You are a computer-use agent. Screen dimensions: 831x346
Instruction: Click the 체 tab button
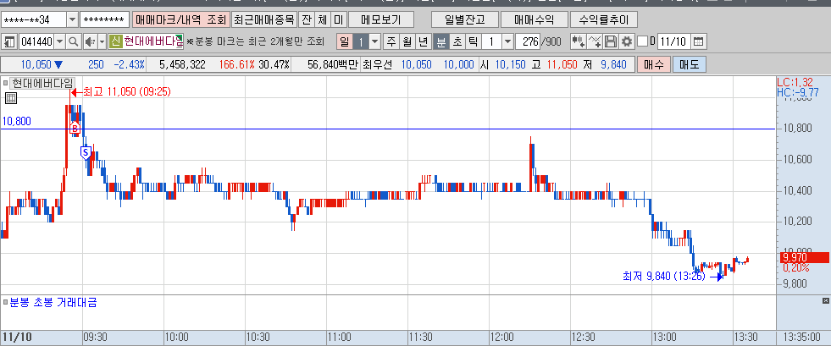pyautogui.click(x=322, y=20)
